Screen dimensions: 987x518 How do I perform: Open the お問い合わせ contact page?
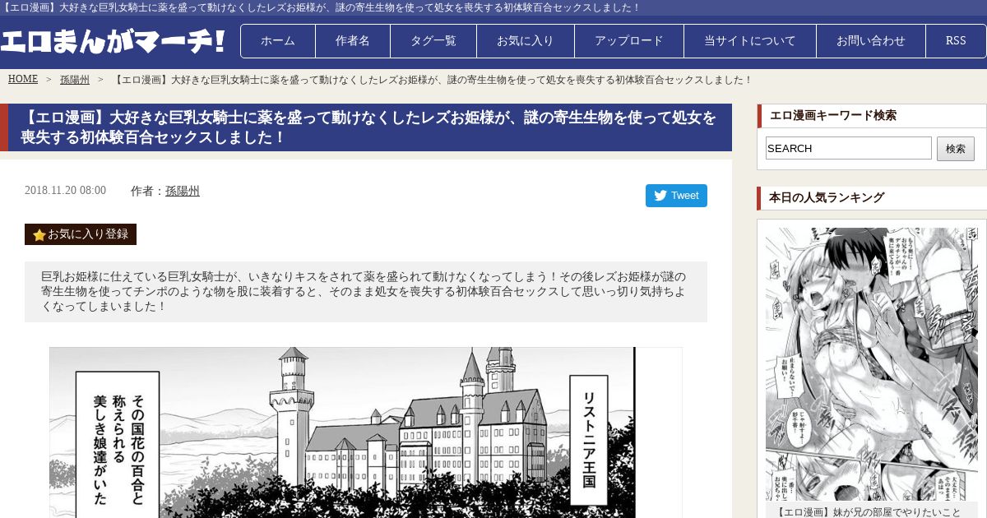pos(871,41)
